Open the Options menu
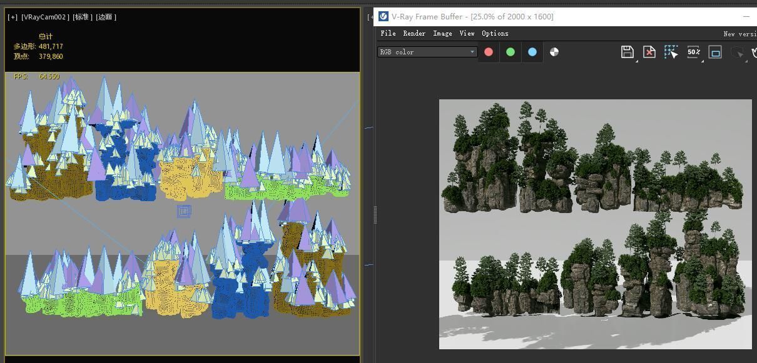This screenshot has height=363, width=757. [x=495, y=33]
